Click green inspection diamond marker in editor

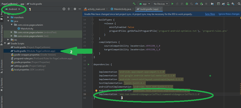click(210, 76)
